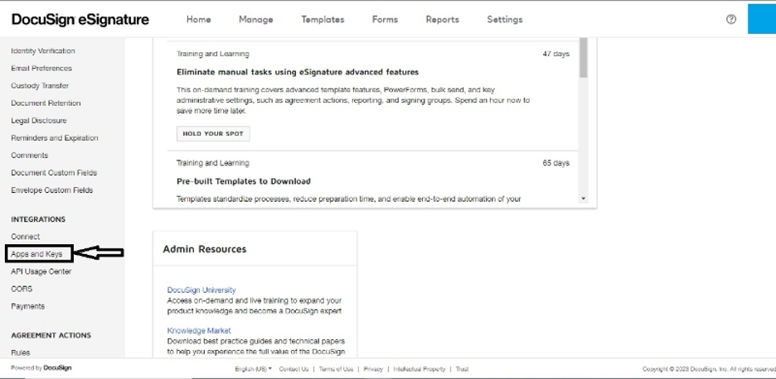Select CORS under Integrations
This screenshot has width=776, height=379.
(x=22, y=289)
